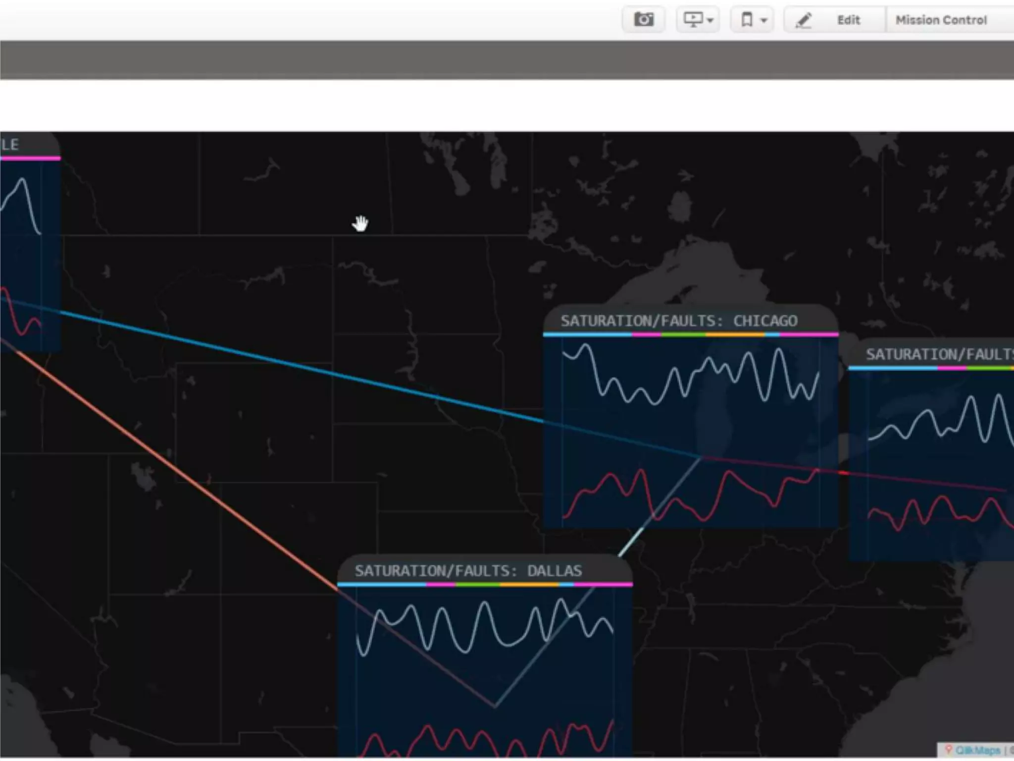Screen dimensions: 1014x761
Task: Open the presentation screen dropdown
Action: coord(698,20)
